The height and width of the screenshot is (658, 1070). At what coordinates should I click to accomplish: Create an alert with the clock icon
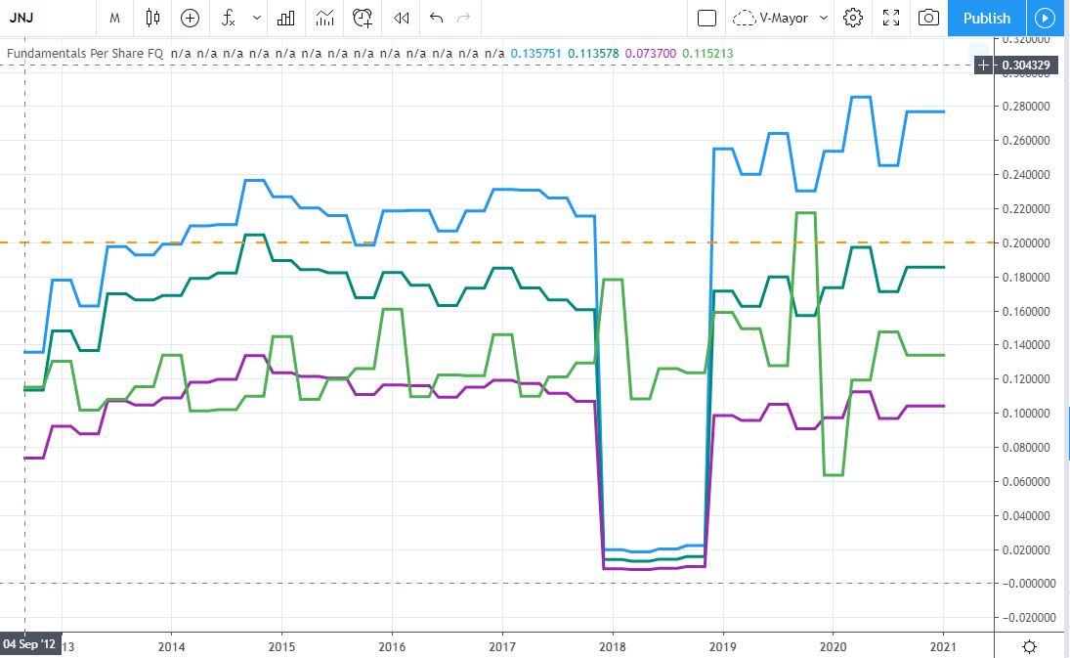point(363,18)
